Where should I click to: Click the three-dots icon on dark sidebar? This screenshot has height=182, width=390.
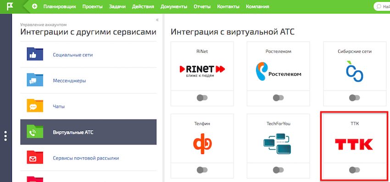click(x=6, y=136)
